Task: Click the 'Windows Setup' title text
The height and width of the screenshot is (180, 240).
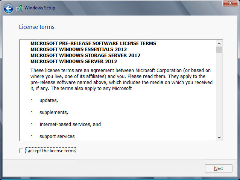Action: click(x=40, y=8)
